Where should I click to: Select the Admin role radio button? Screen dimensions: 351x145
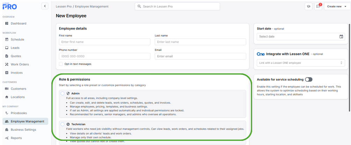click(63, 94)
